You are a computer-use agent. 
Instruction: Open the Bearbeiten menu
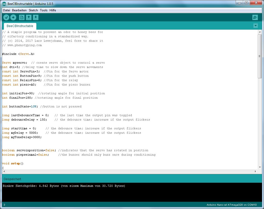click(19, 10)
